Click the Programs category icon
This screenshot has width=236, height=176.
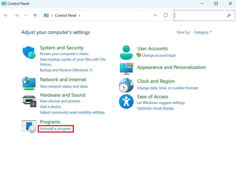click(29, 125)
